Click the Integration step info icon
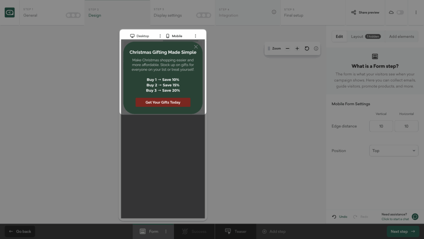The height and width of the screenshot is (239, 424). click(x=274, y=12)
